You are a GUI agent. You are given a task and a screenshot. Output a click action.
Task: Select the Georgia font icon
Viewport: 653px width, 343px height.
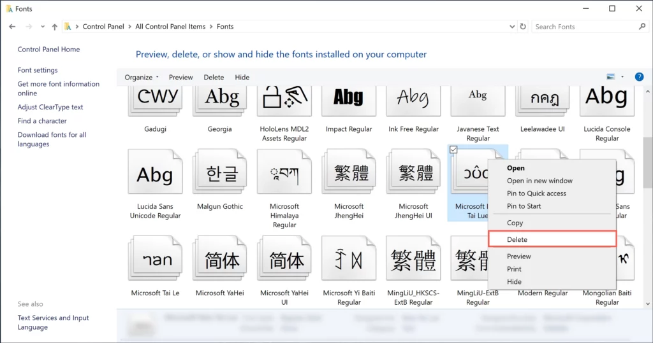click(x=219, y=100)
